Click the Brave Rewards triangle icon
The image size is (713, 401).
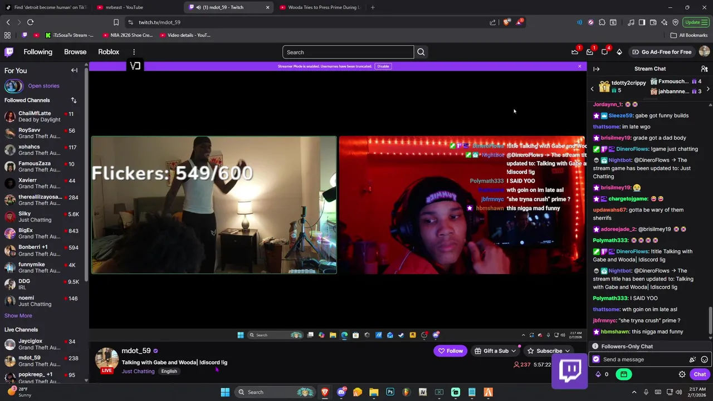519,22
